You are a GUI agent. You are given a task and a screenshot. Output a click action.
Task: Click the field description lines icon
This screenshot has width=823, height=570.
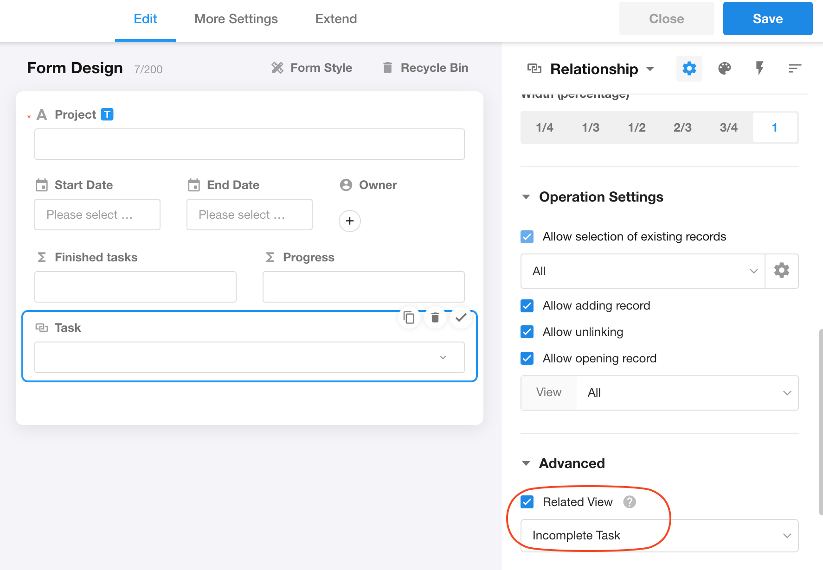(x=794, y=69)
